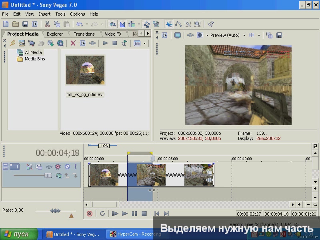Solo video track 1
This screenshot has height=240, width=320.
tap(76, 167)
